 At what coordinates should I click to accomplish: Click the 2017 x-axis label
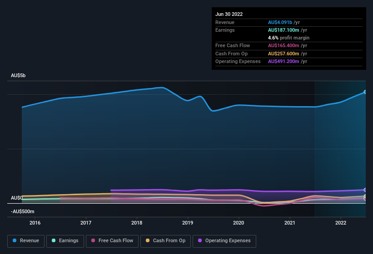click(x=86, y=223)
